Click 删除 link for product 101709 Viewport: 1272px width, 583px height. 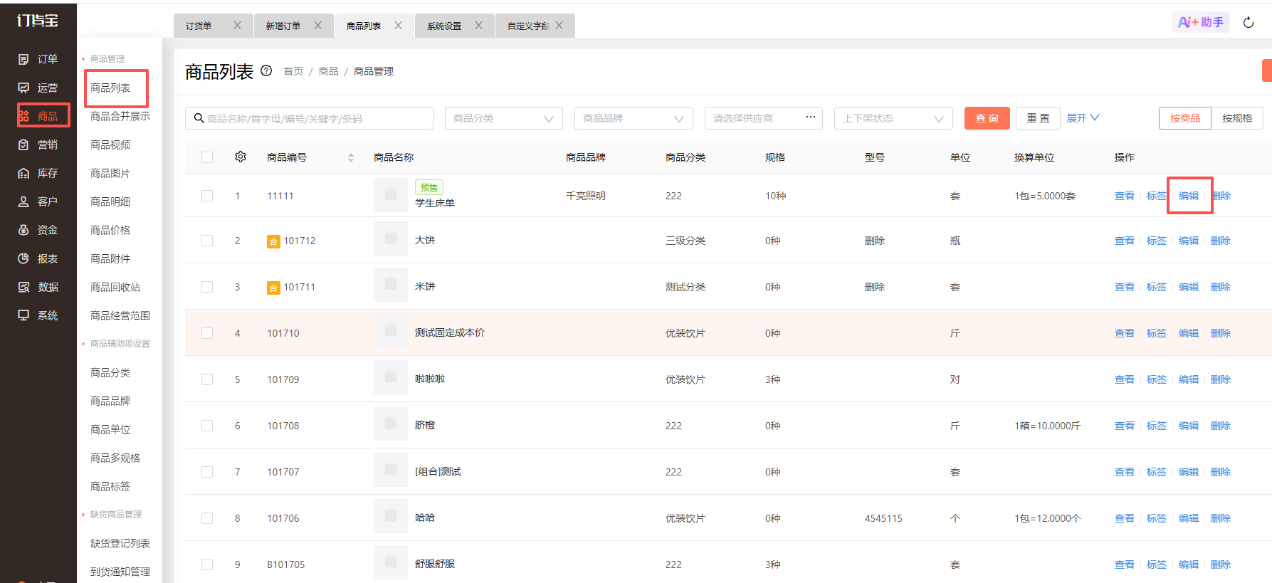pyautogui.click(x=1221, y=379)
